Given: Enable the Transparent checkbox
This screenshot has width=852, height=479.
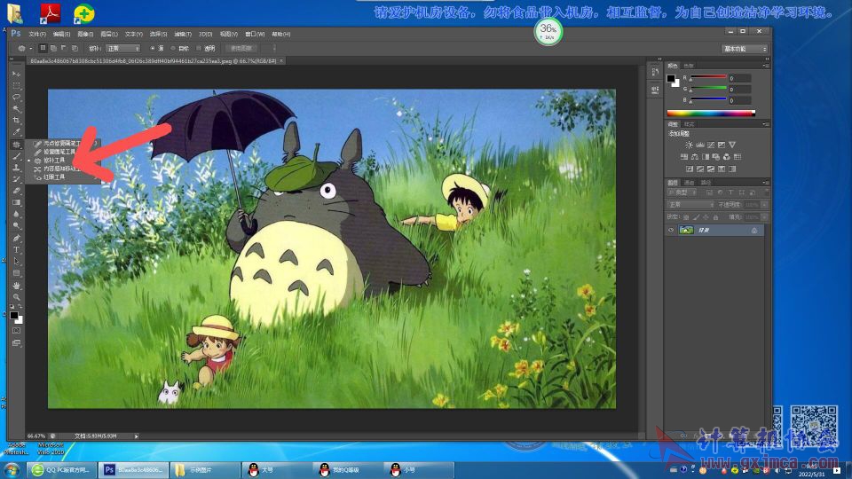Looking at the screenshot, I should point(199,48).
